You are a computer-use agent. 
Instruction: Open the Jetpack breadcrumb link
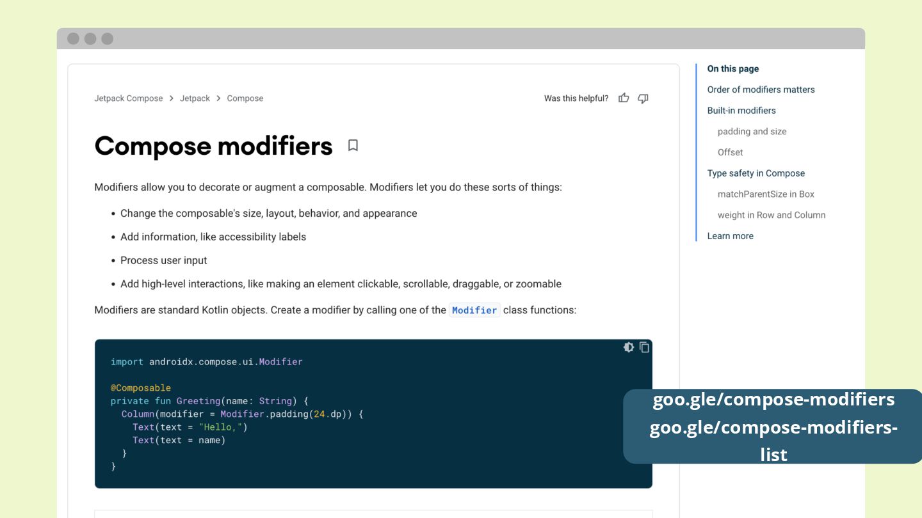pos(195,98)
